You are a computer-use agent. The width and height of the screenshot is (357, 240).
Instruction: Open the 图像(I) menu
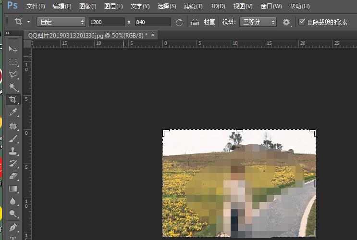[87, 6]
